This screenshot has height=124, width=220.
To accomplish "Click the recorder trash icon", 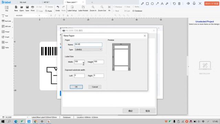I will coord(179,4).
